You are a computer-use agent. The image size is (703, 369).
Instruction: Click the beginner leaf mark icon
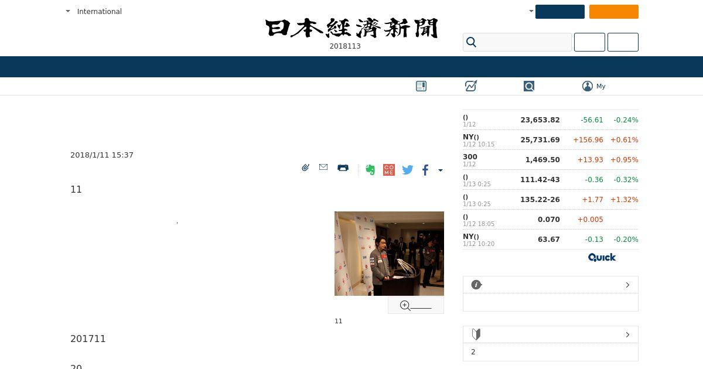pyautogui.click(x=476, y=334)
